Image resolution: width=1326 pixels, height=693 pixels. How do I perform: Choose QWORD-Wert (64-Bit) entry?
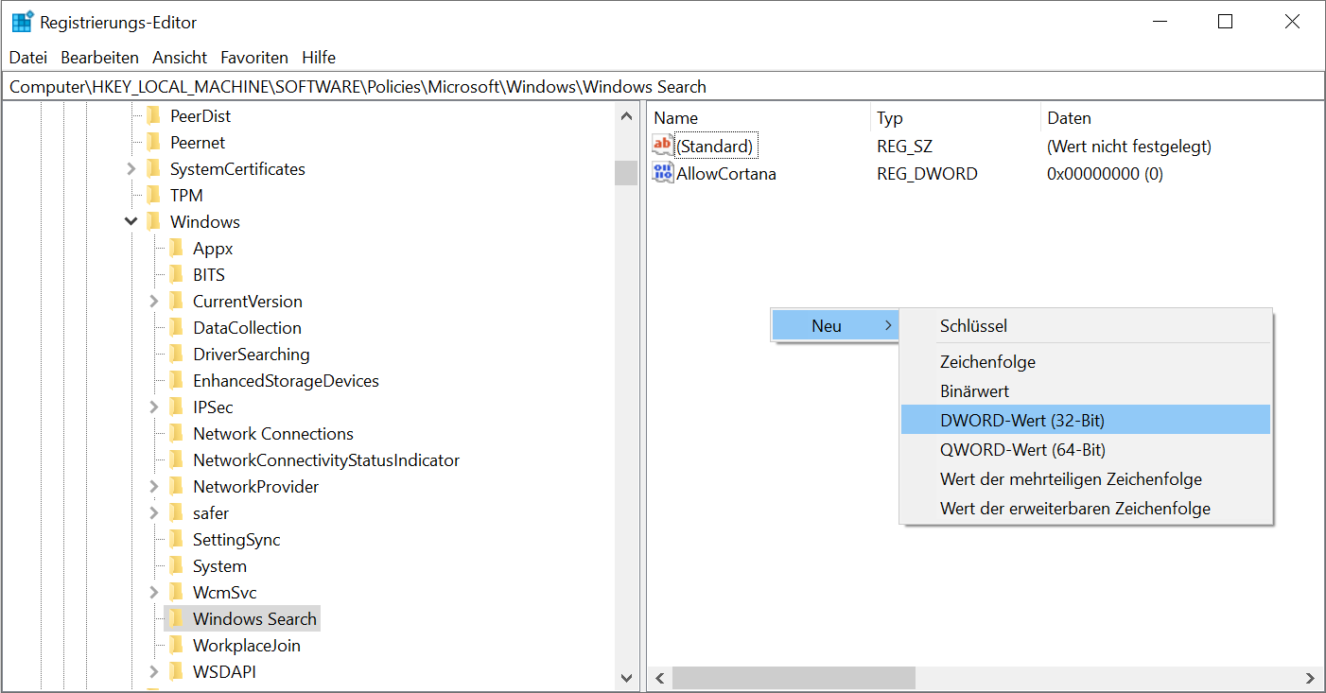coord(1086,449)
